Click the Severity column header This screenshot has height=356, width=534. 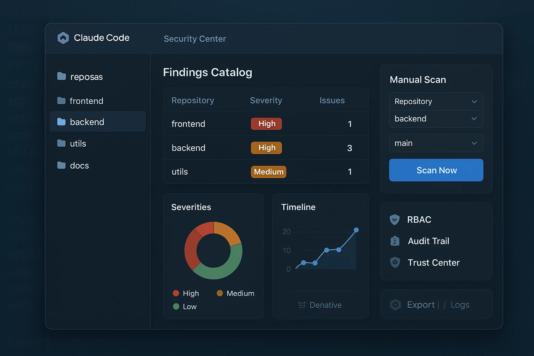click(266, 100)
